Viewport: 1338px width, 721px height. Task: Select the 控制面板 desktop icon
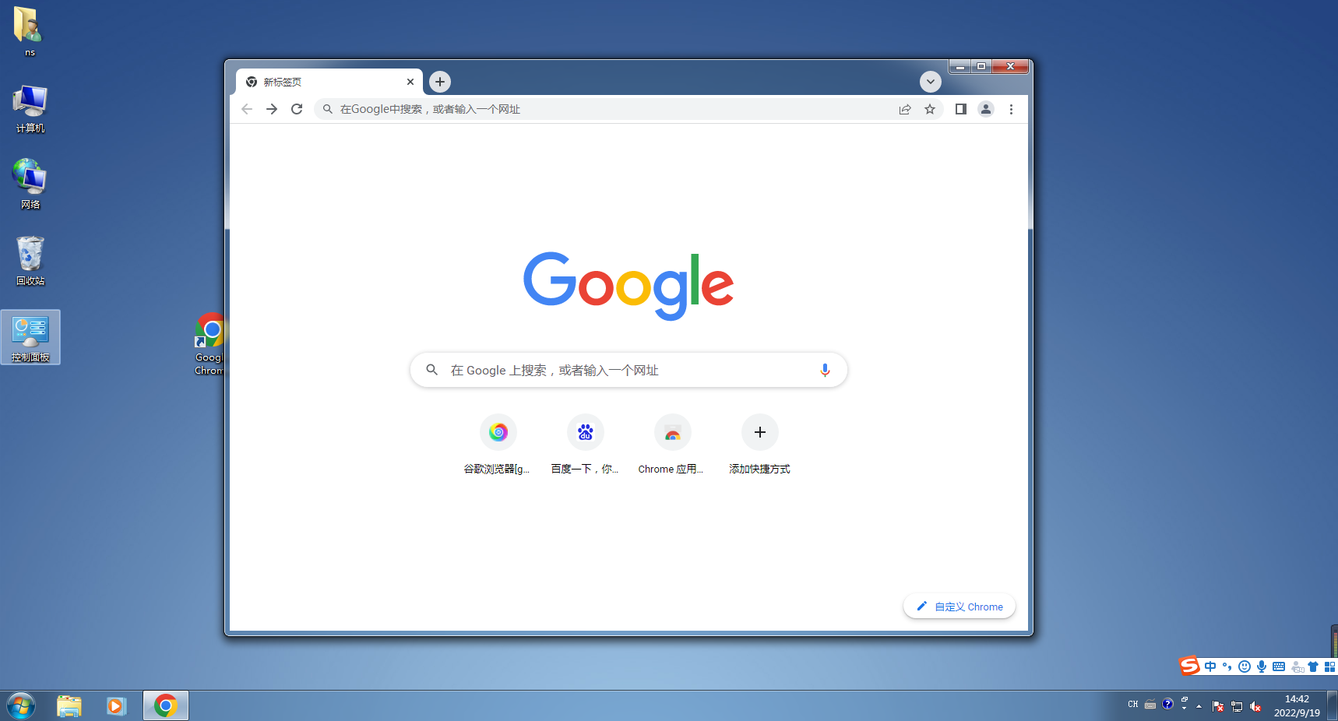pos(30,337)
